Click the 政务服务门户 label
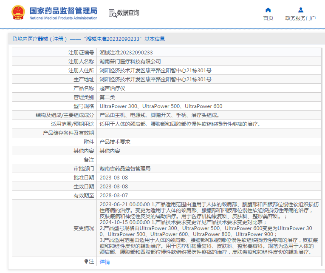 [x=300, y=18]
